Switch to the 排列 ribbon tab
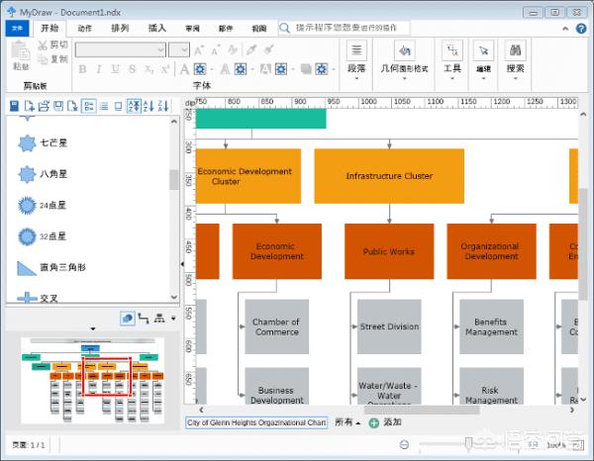Image resolution: width=594 pixels, height=461 pixels. point(120,29)
